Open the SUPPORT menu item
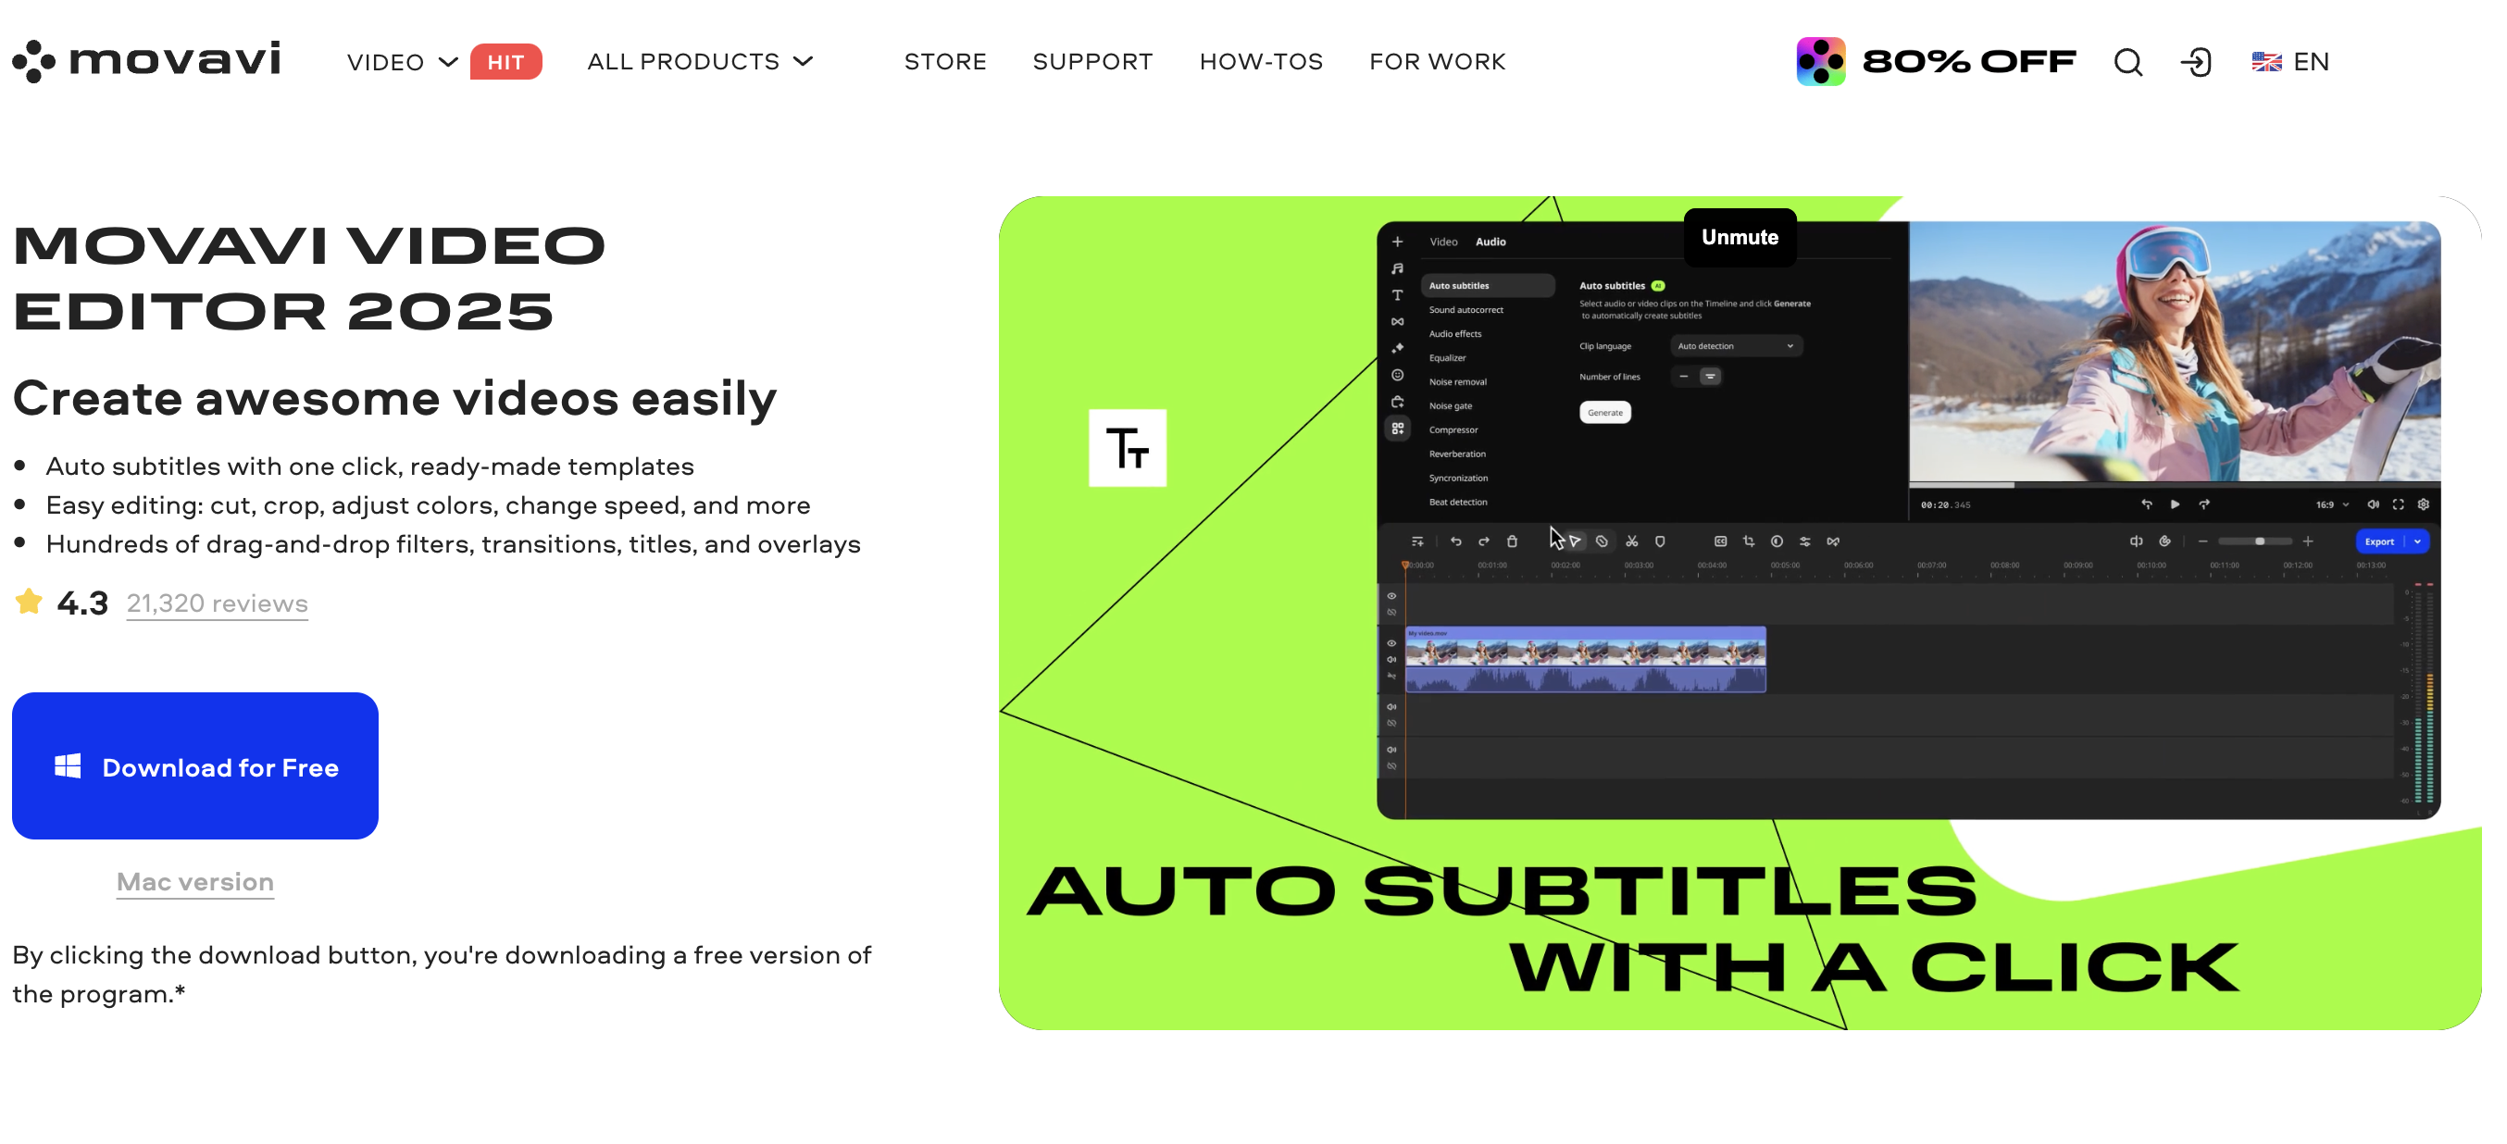The height and width of the screenshot is (1144, 2507). [x=1093, y=61]
